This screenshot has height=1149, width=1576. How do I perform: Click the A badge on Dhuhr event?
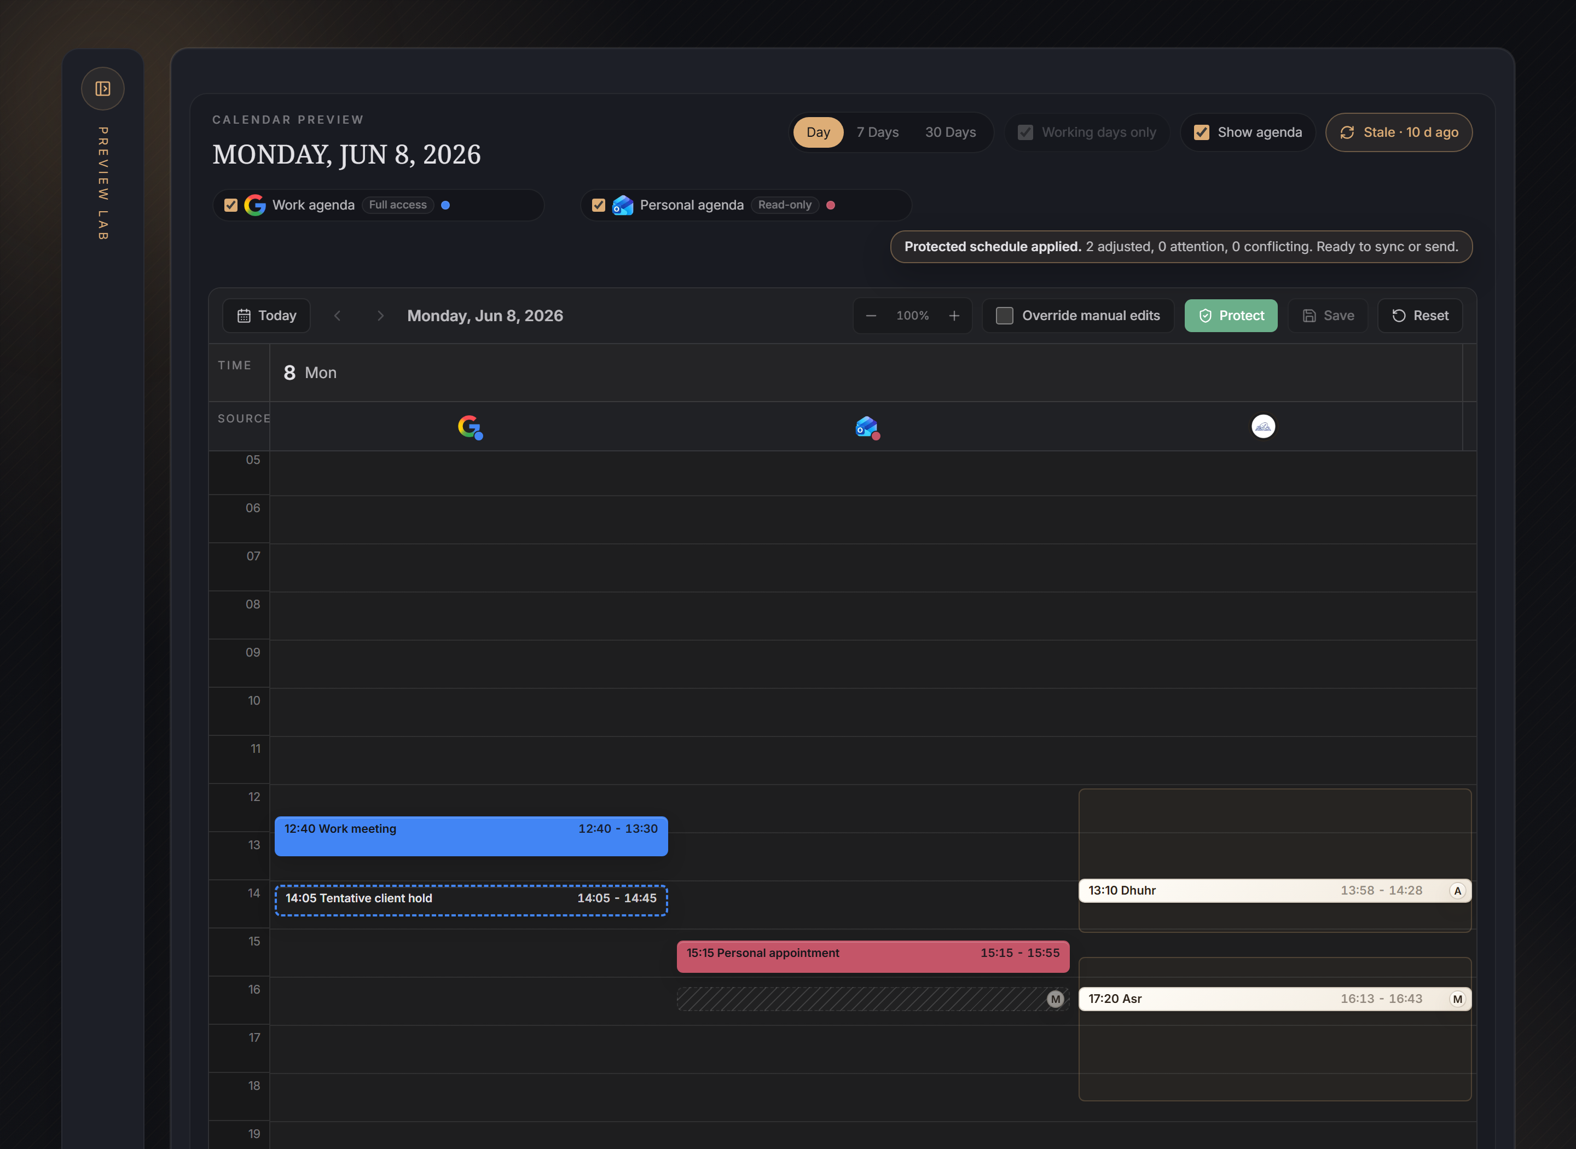(1458, 890)
